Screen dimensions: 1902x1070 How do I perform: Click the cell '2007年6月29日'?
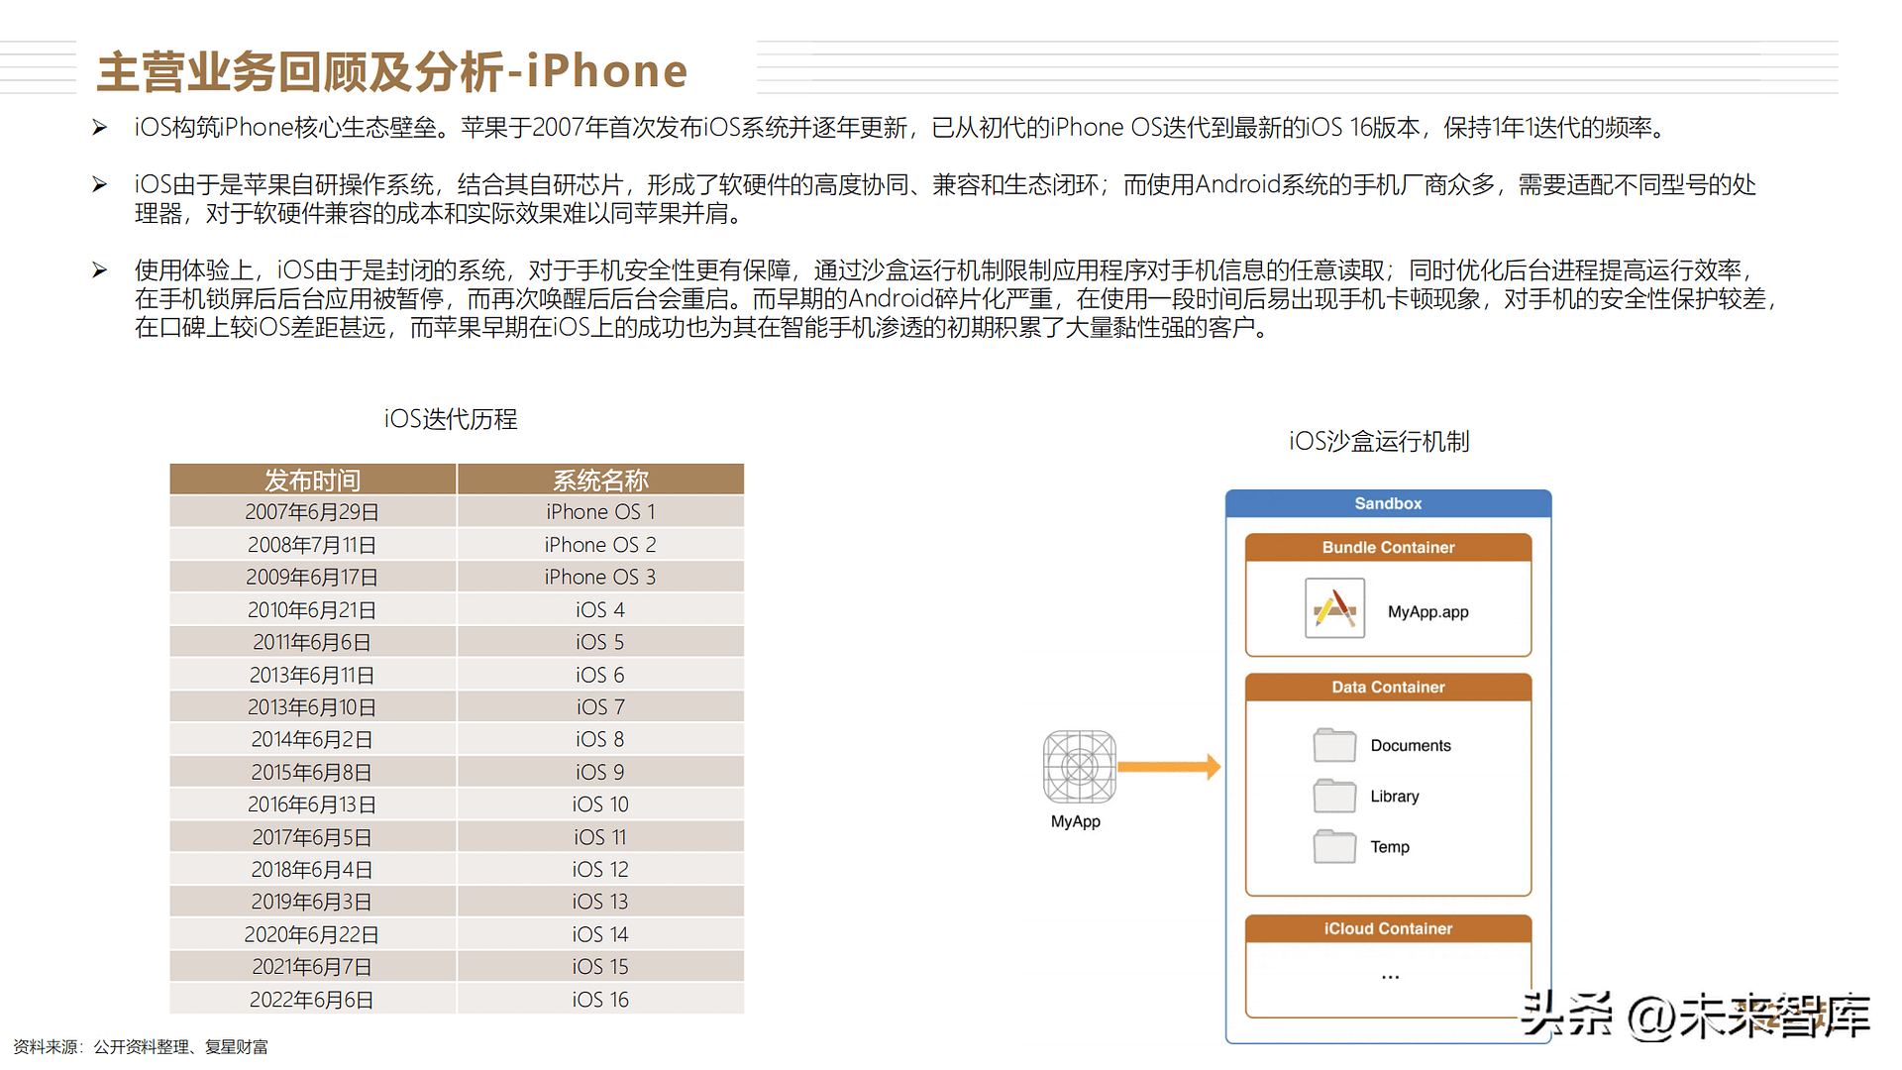click(313, 512)
